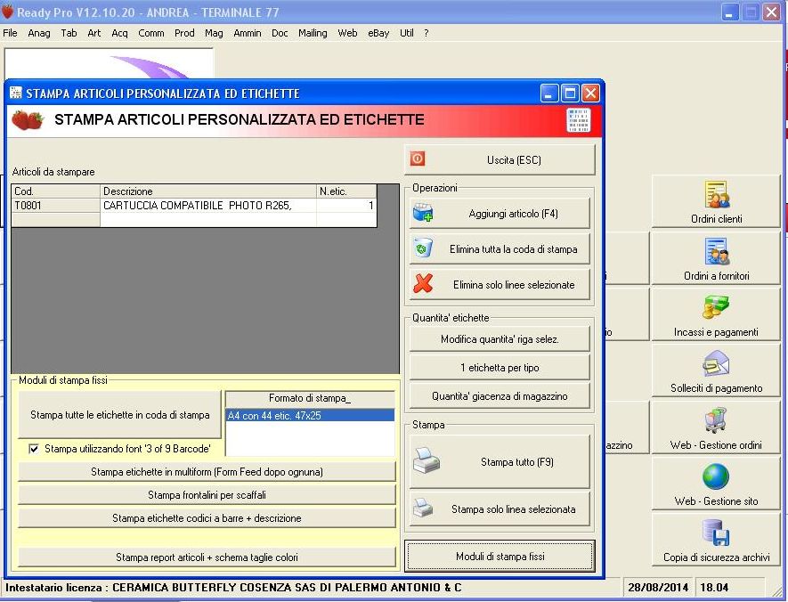Open the Mailing menu
Image resolution: width=788 pixels, height=602 pixels.
point(313,33)
